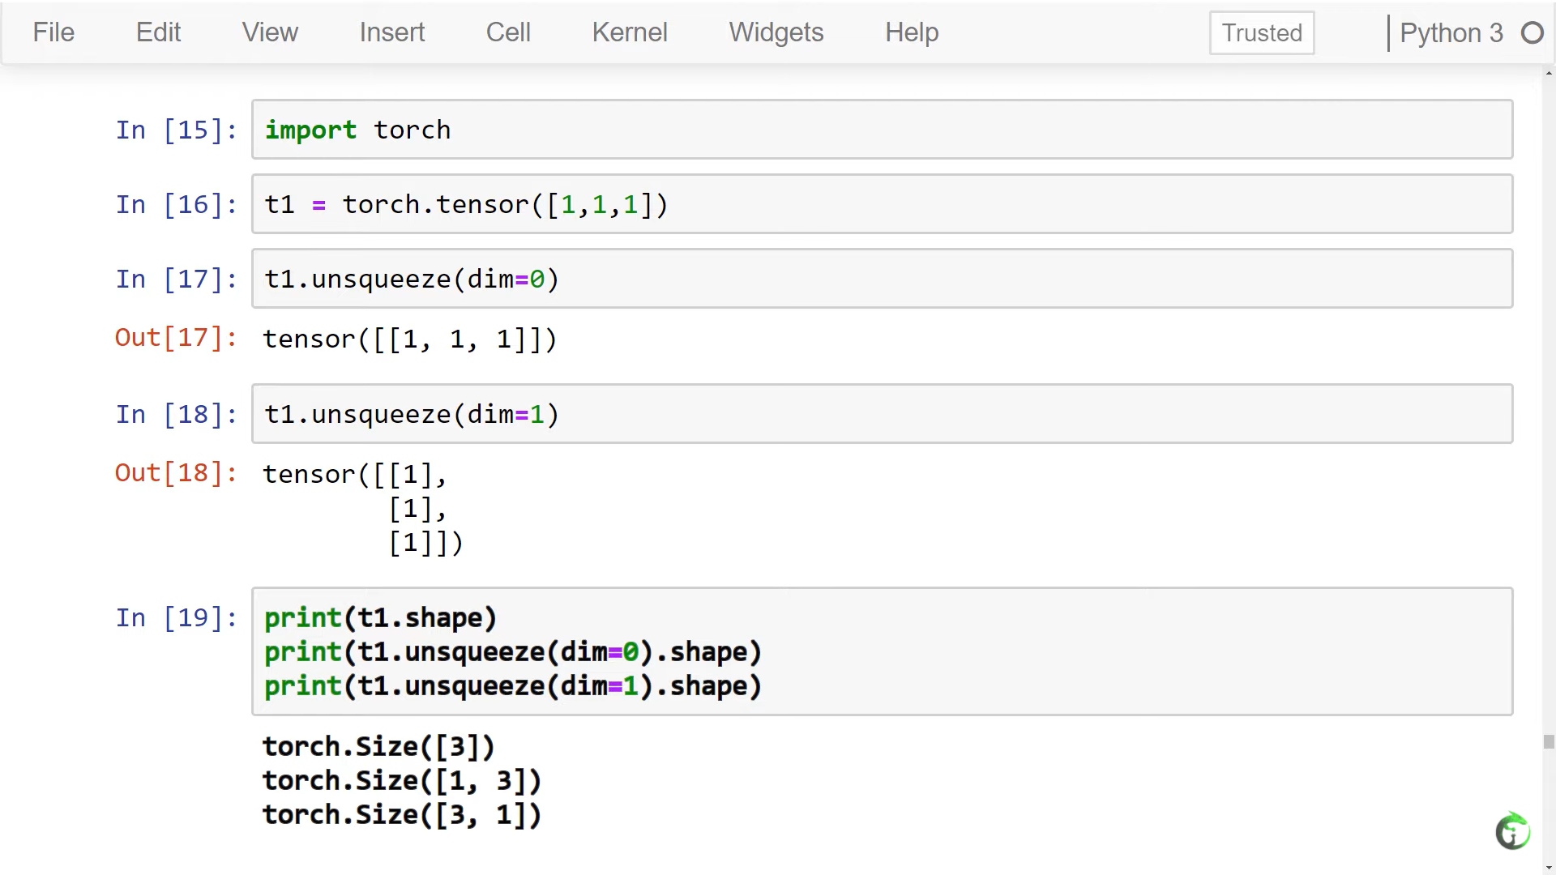Click the scroll down arrow
Viewport: 1556px width, 875px height.
[1549, 867]
